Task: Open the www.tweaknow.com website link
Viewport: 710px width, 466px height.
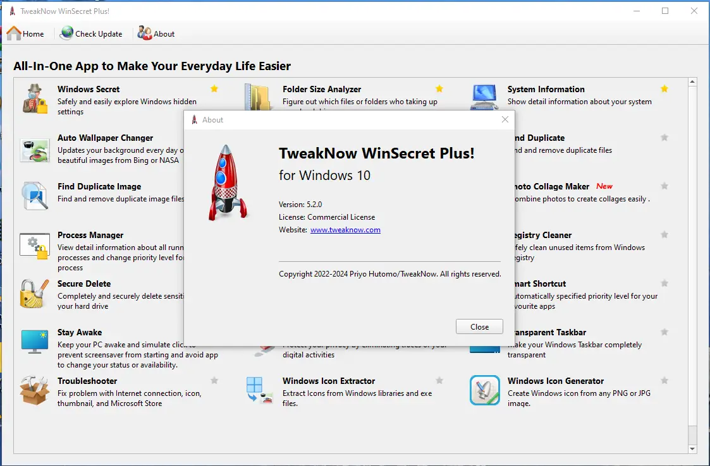Action: (345, 230)
